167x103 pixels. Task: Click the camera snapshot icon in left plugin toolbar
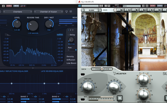click(3, 6)
